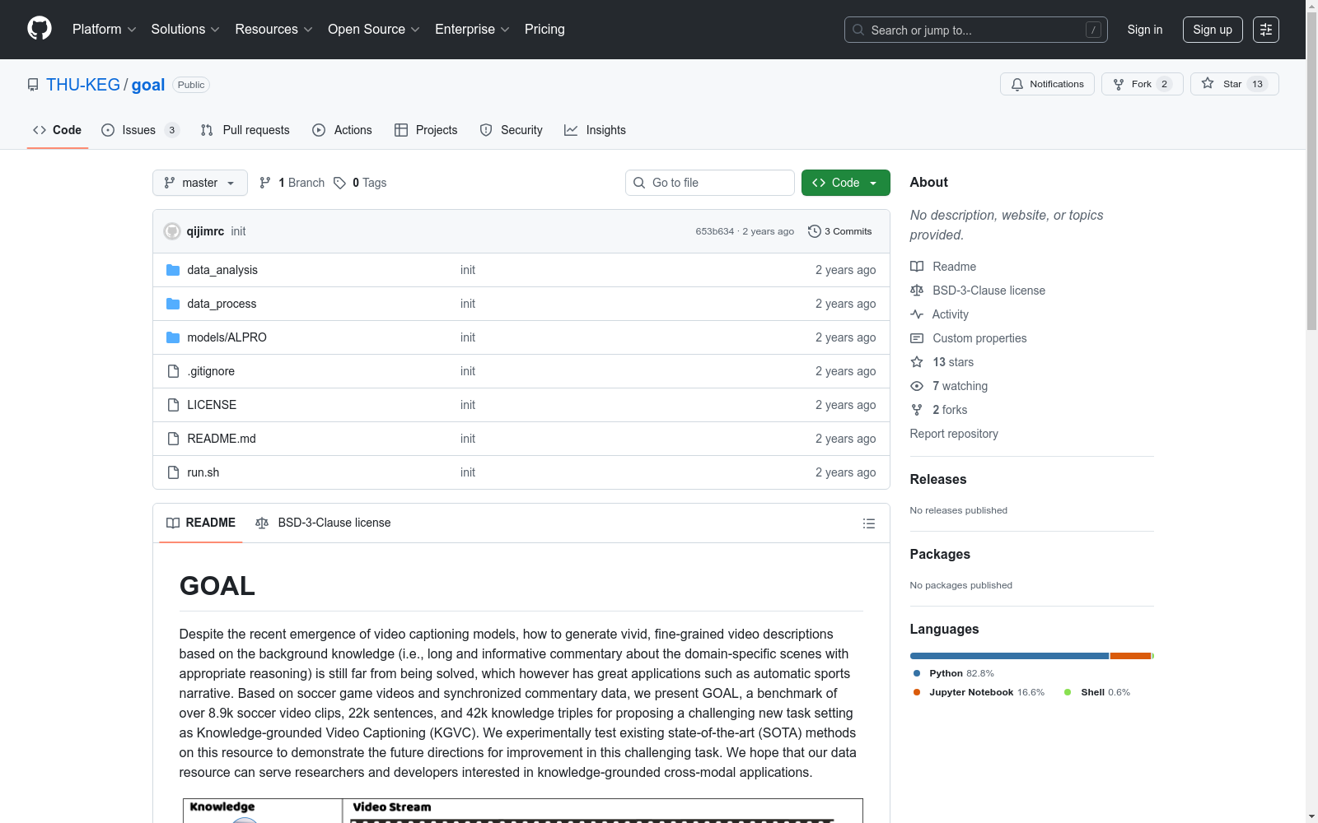Open the Projects tab

point(426,130)
